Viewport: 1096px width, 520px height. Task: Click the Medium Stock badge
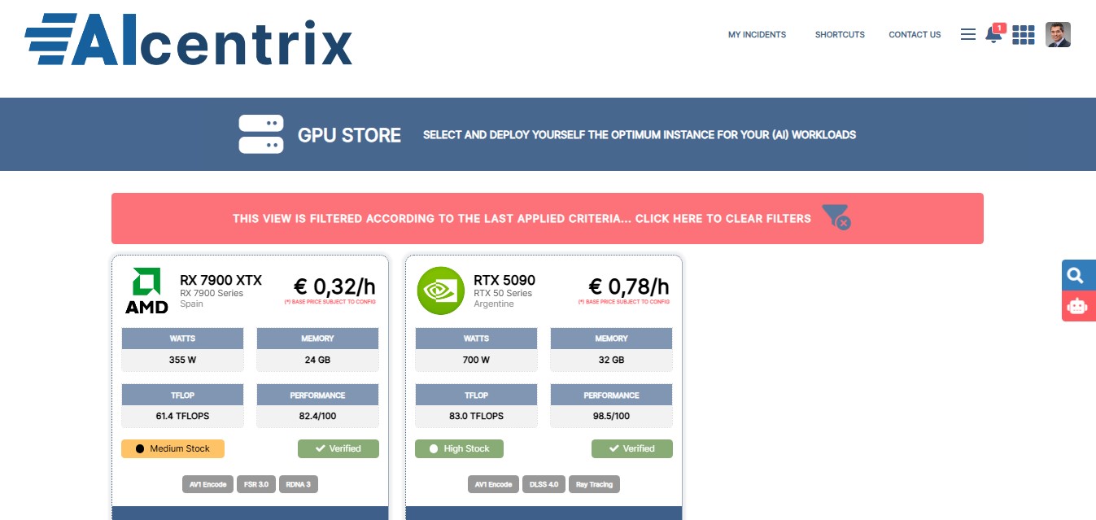(172, 448)
